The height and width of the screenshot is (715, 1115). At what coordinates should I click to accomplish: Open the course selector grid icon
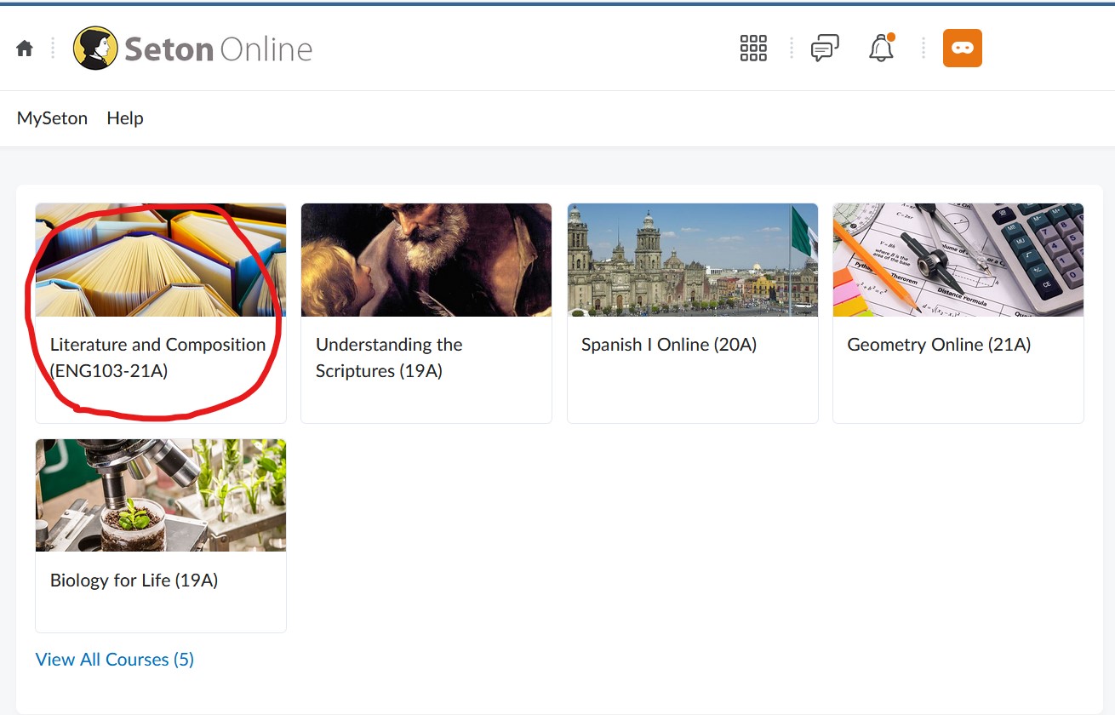coord(753,49)
